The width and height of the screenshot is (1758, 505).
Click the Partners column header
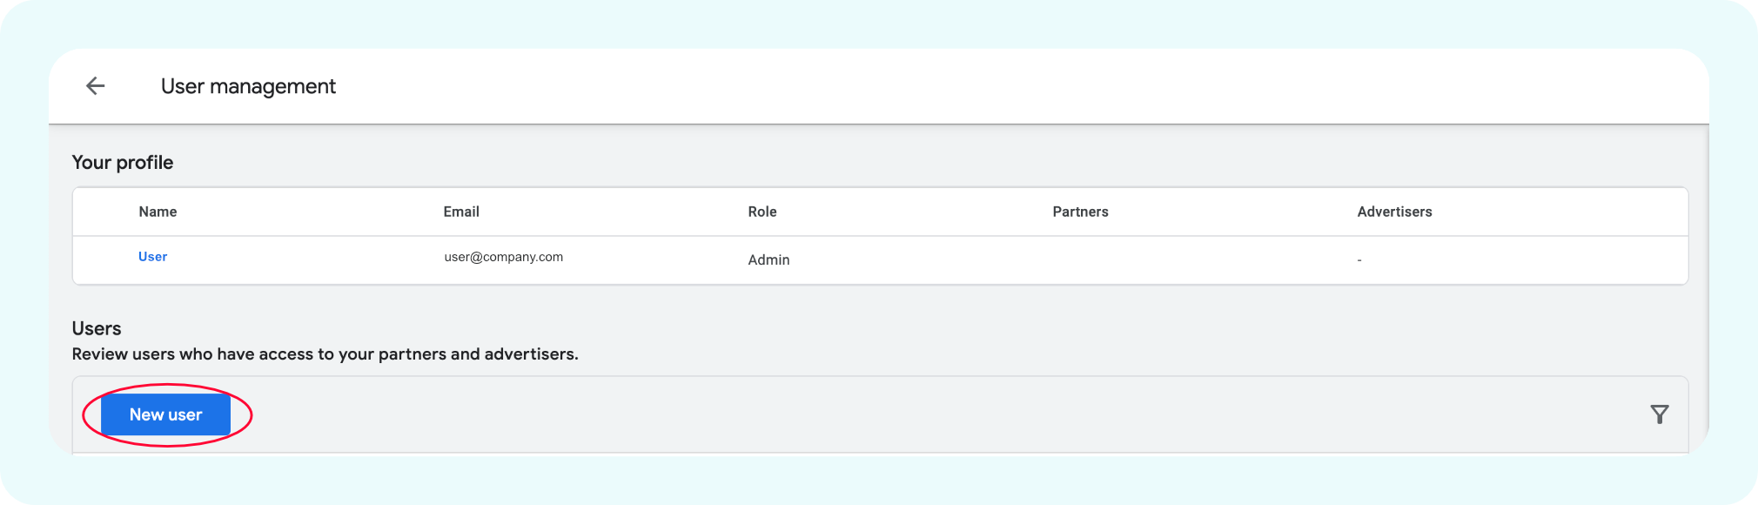(x=1080, y=212)
